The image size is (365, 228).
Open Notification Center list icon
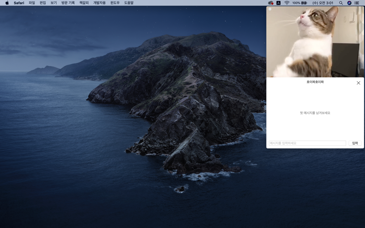click(357, 3)
